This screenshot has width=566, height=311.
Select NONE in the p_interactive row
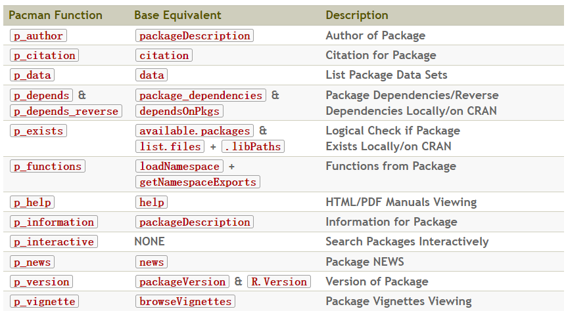pyautogui.click(x=149, y=241)
